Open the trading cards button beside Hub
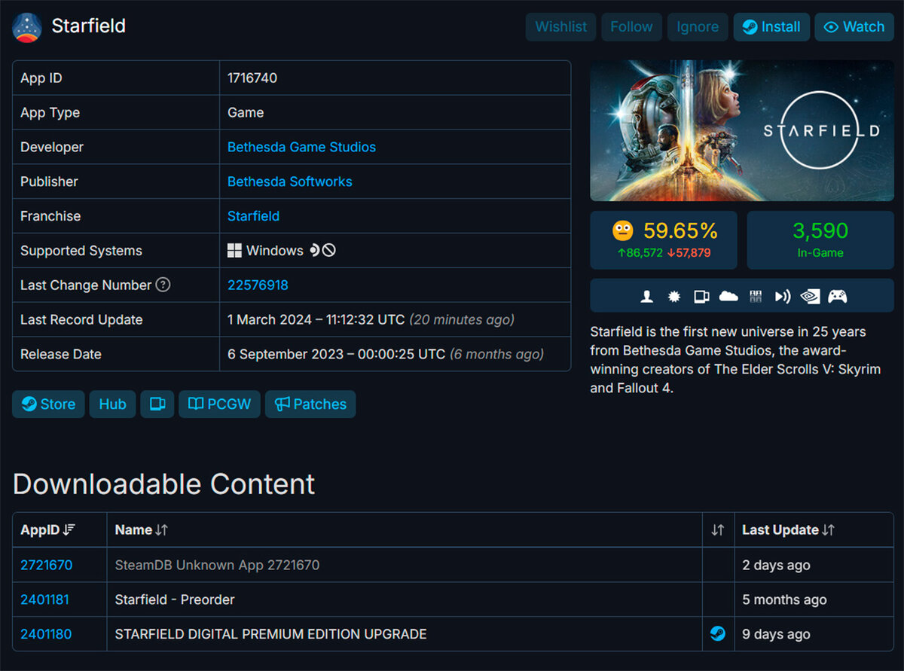Image resolution: width=904 pixels, height=671 pixels. point(157,404)
